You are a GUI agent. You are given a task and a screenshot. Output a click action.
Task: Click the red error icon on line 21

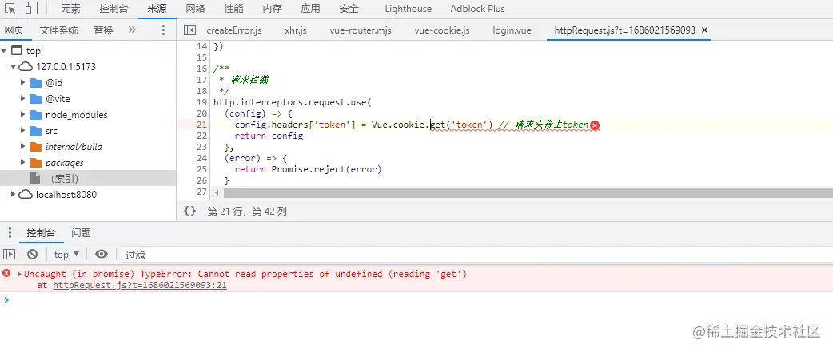(x=595, y=125)
